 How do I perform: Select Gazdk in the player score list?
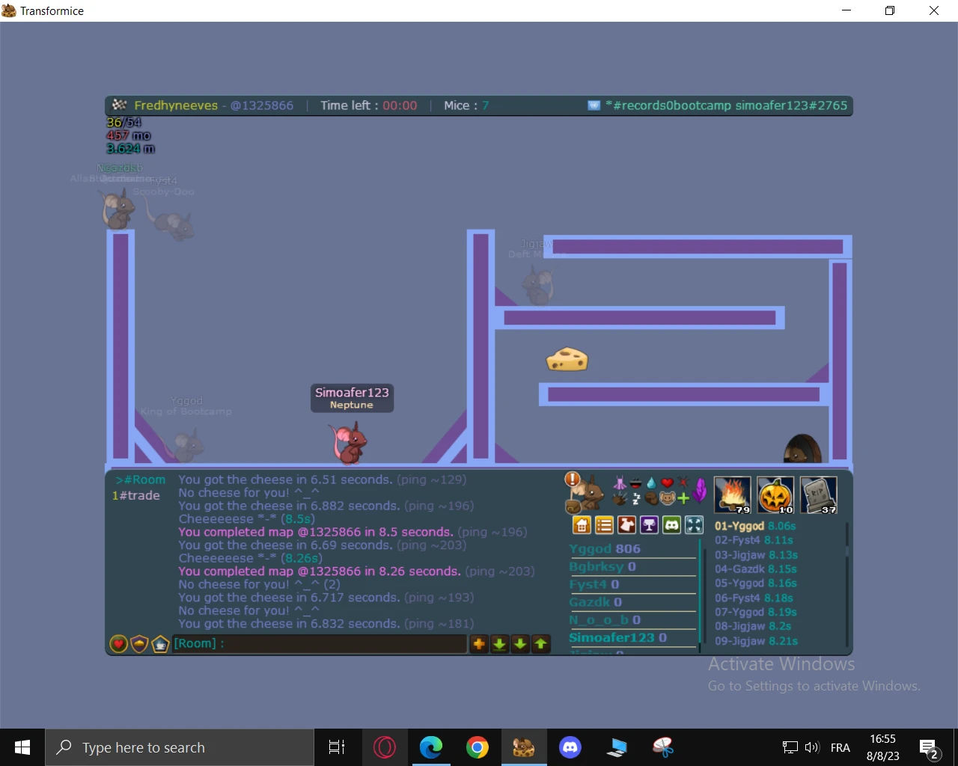596,602
